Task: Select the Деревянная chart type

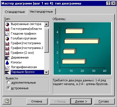Action: [x=20, y=57]
